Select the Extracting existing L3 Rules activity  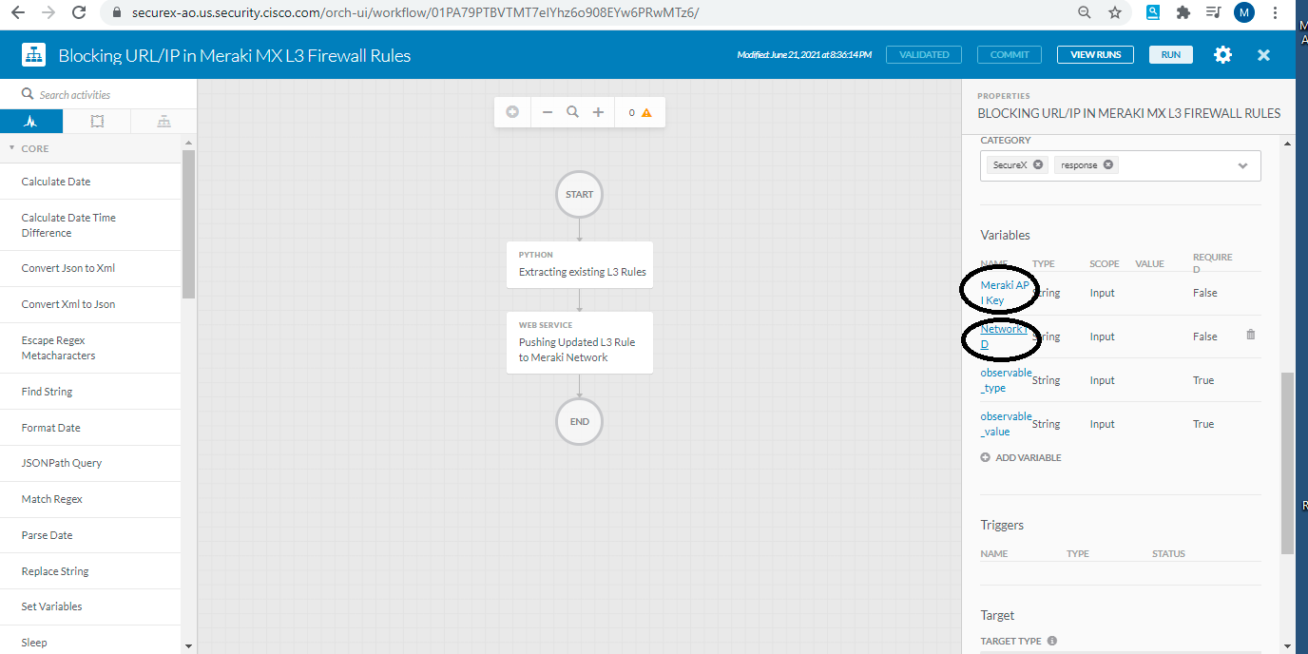coord(580,264)
